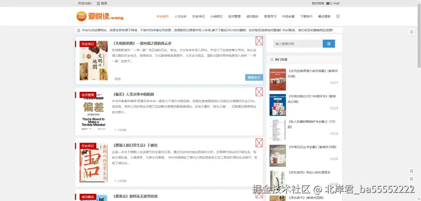The width and height of the screenshot is (421, 201).
Task: Open sidebar link 《古代经典言情小说作品集》
Action: (313, 73)
